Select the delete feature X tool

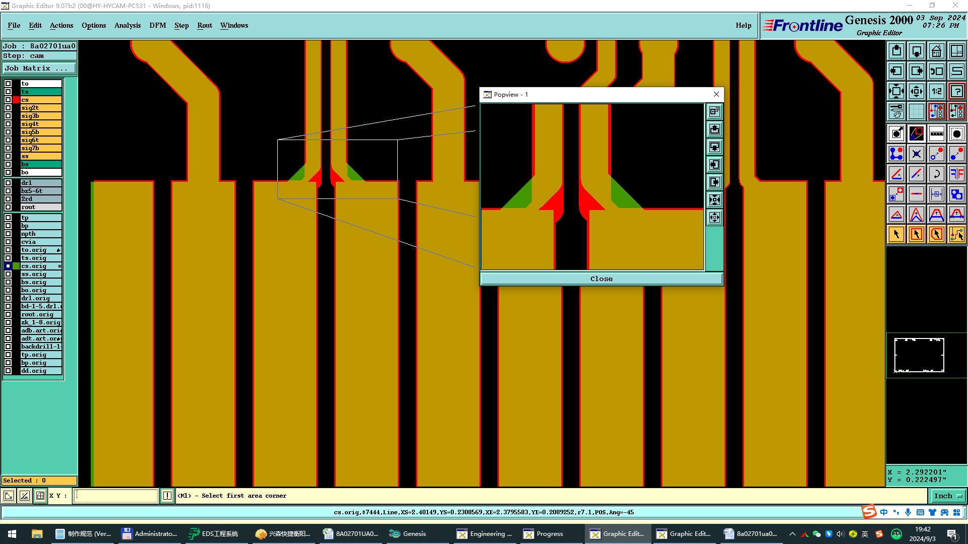coord(916,154)
